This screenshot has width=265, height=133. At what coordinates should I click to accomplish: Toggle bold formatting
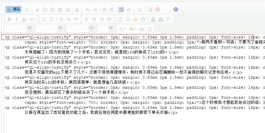(x=9, y=19)
